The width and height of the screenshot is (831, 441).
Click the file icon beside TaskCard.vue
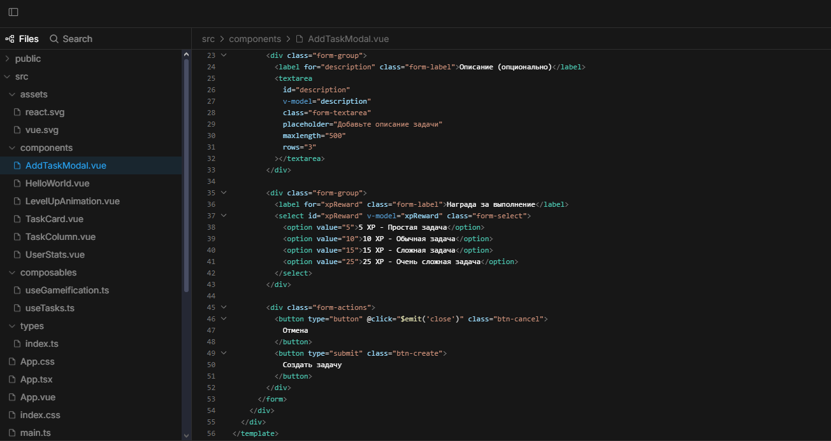pyautogui.click(x=18, y=219)
